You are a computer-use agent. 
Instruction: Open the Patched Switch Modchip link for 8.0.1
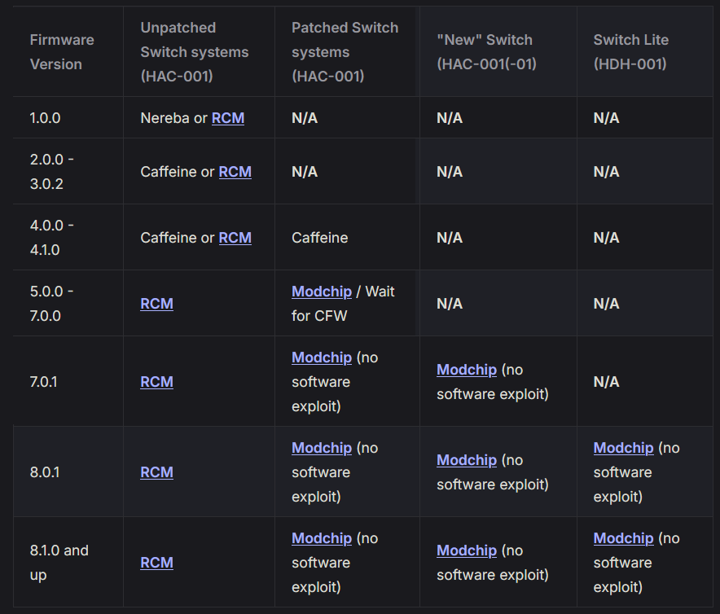point(322,448)
